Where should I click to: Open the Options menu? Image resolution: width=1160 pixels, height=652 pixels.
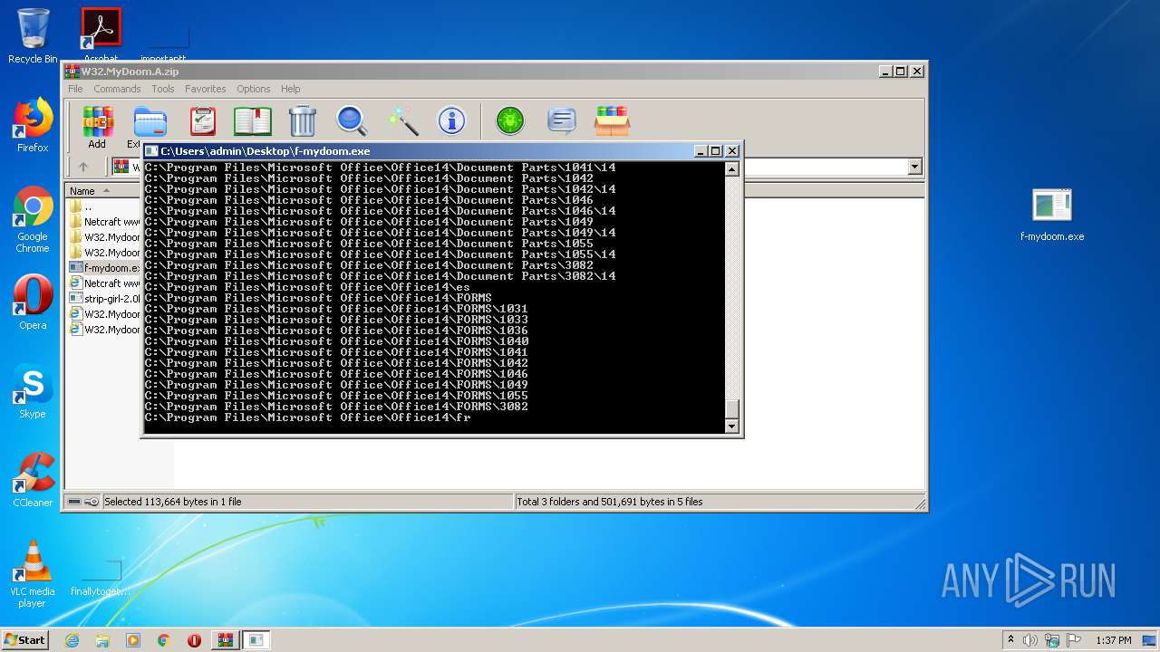(x=254, y=89)
